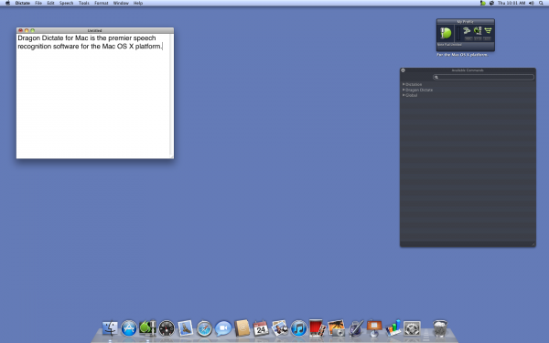Open Finder from the Dock
This screenshot has height=343, width=549.
pos(110,328)
